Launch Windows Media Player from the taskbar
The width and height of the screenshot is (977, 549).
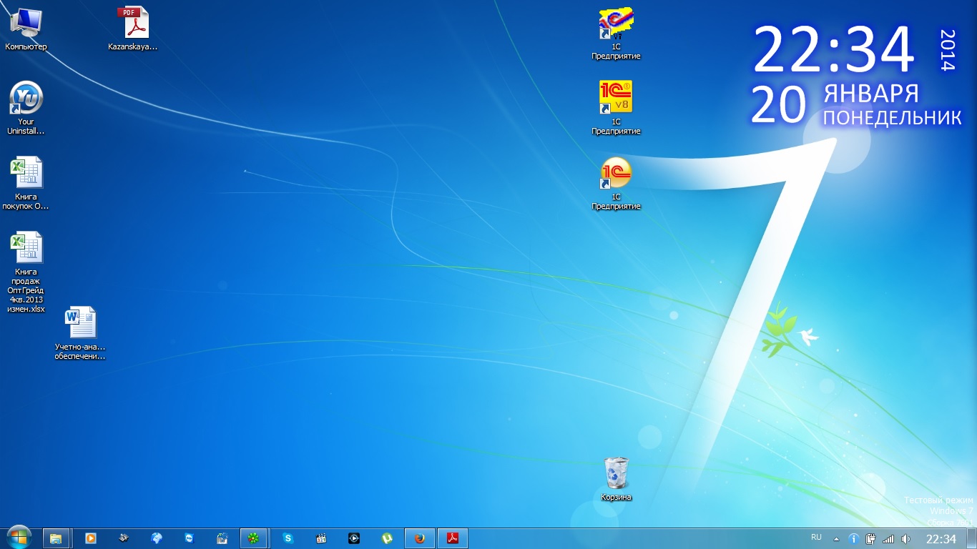click(91, 538)
